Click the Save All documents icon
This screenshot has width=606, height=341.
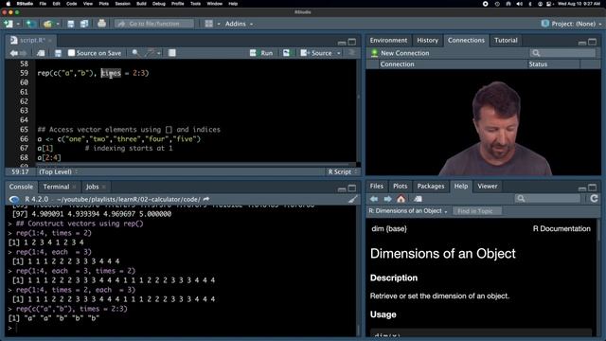click(x=84, y=24)
